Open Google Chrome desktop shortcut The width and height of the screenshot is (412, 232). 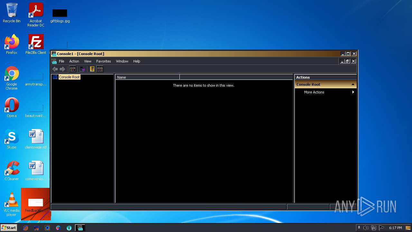click(x=12, y=78)
